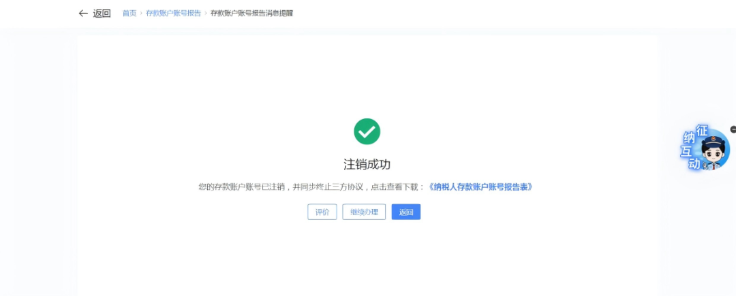Click the back arrow icon at top left

tap(83, 13)
